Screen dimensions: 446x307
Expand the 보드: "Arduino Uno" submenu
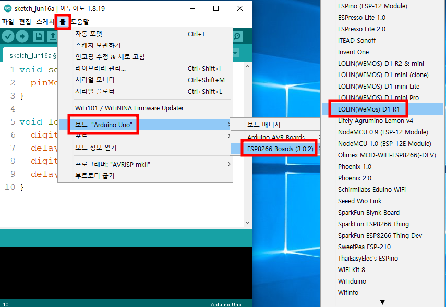tap(146, 125)
